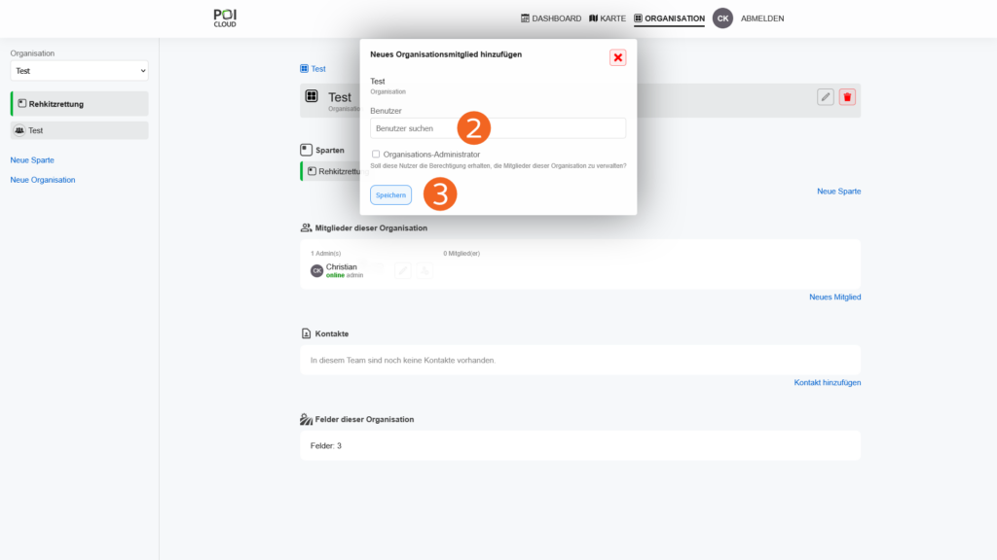The height and width of the screenshot is (560, 997).
Task: Click the Neue Organisation link
Action: [x=43, y=180]
